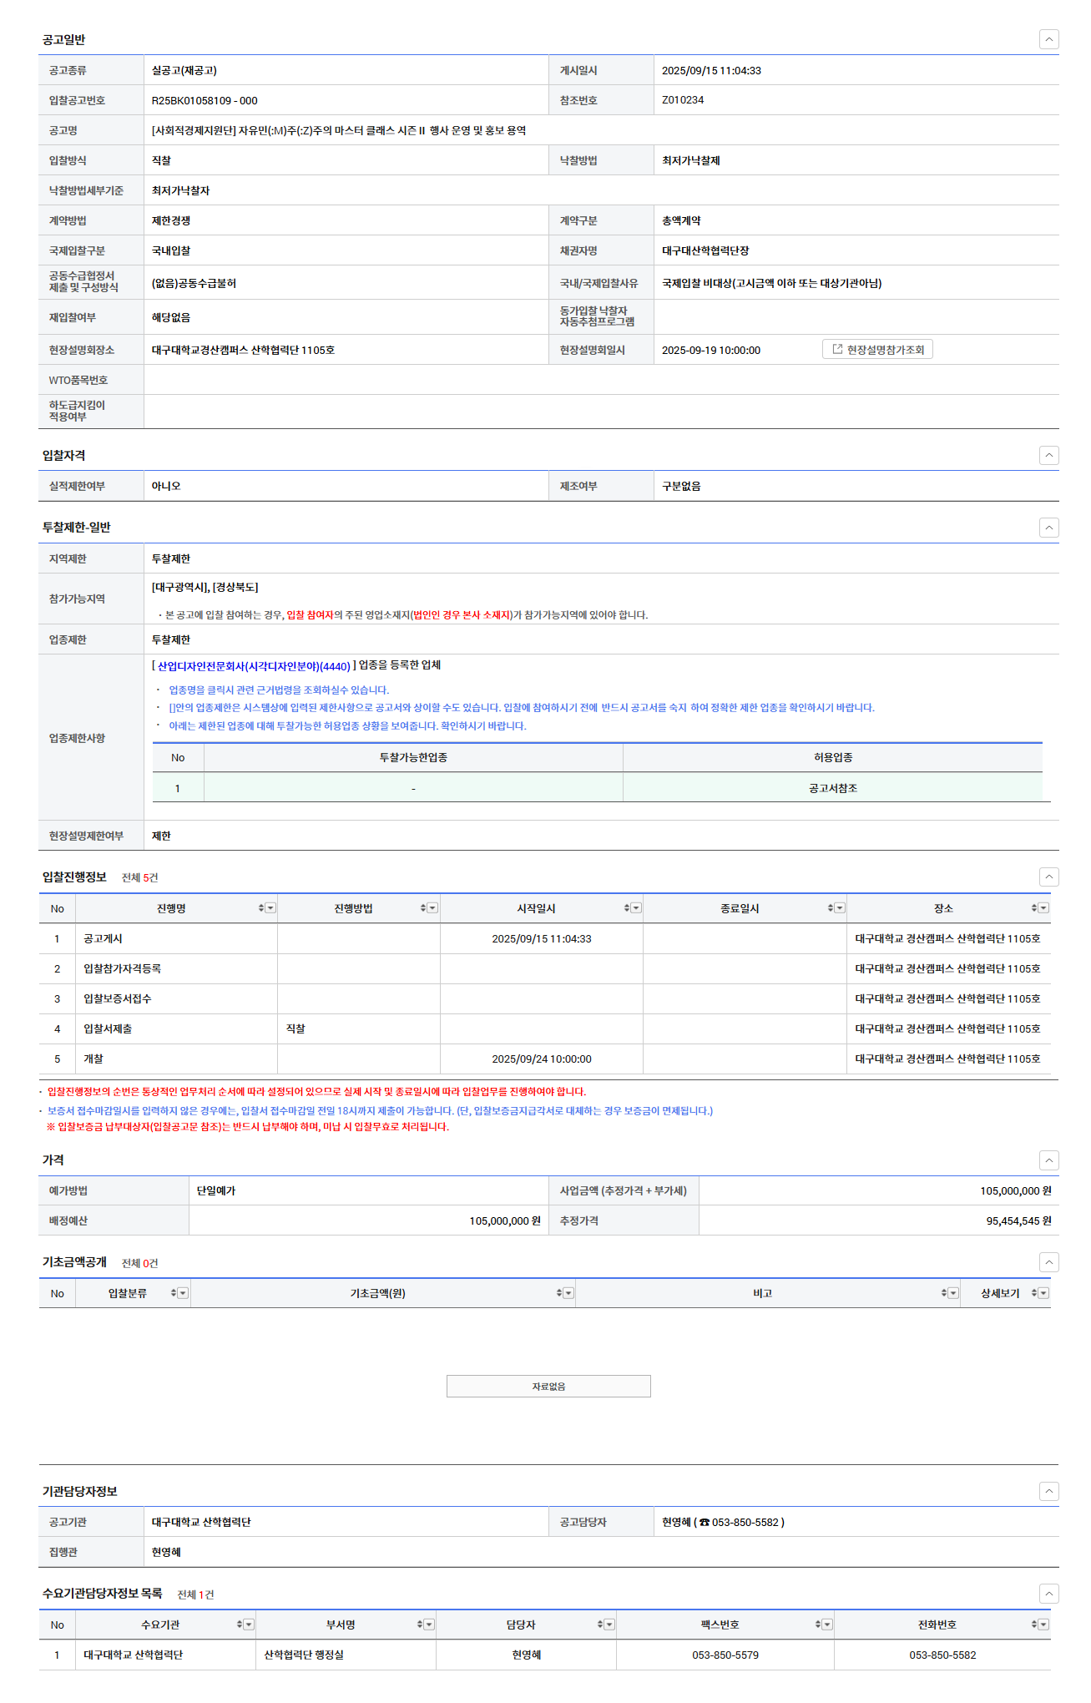Click the 자료없음 empty-data box

tap(548, 1386)
